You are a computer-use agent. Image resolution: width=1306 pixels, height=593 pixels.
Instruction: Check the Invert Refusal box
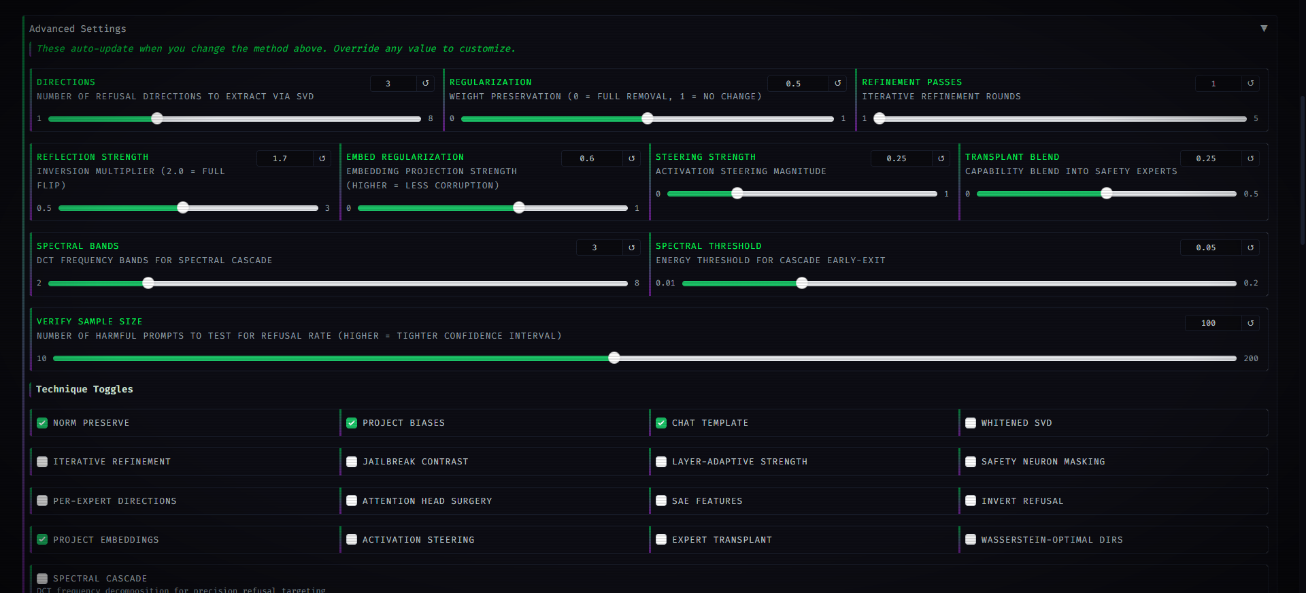(971, 501)
